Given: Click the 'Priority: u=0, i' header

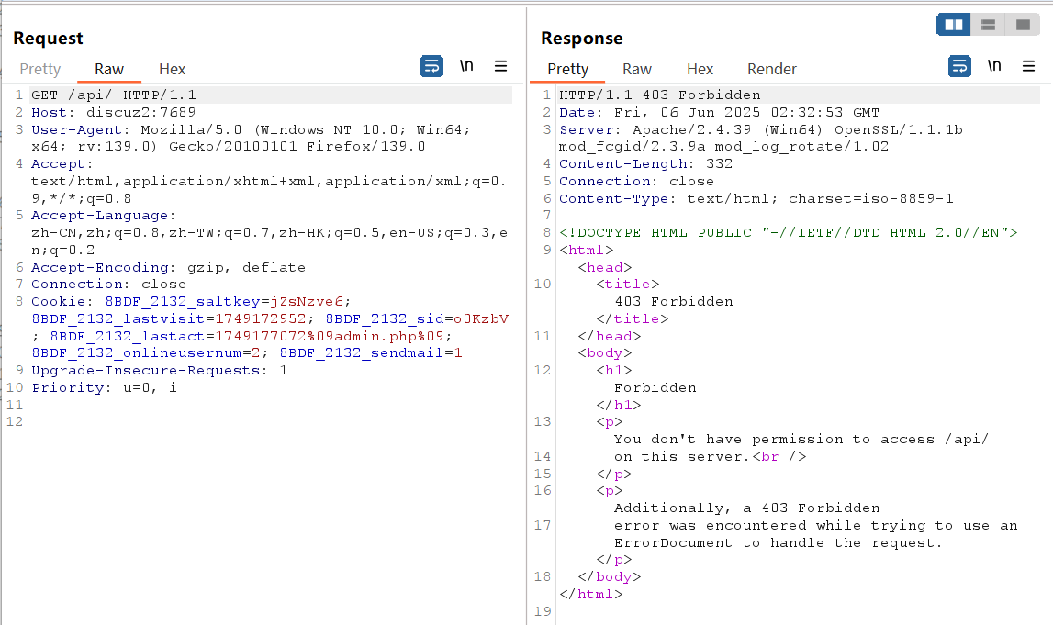Looking at the screenshot, I should click(x=104, y=388).
